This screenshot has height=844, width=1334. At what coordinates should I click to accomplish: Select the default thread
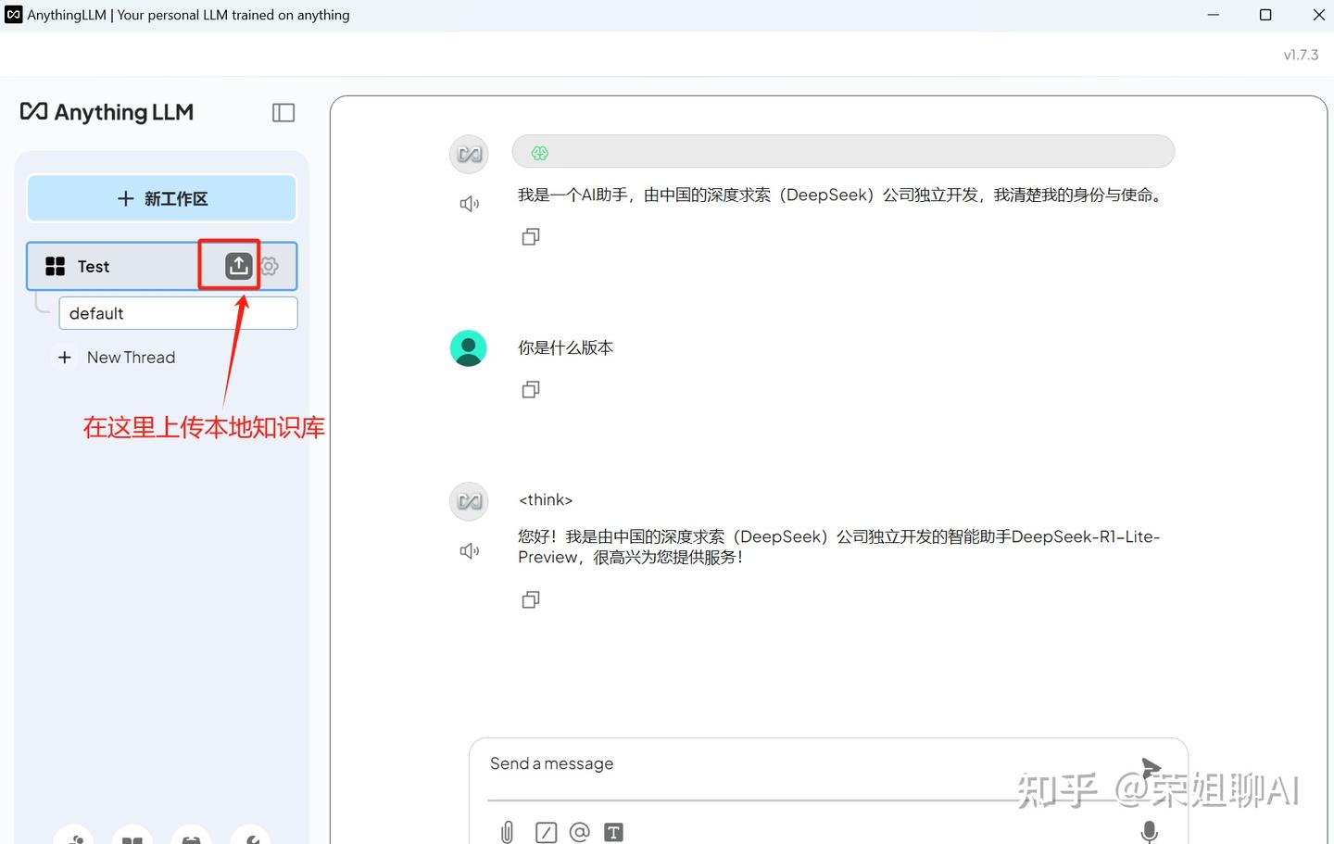[178, 313]
